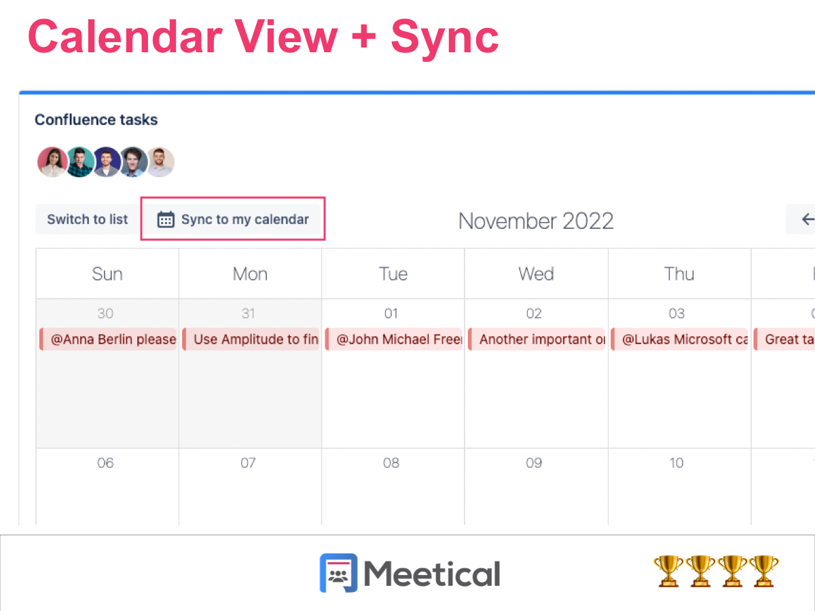Open the @Lukas Microsoft task on Thursday
This screenshot has width=815, height=611.
pos(679,339)
